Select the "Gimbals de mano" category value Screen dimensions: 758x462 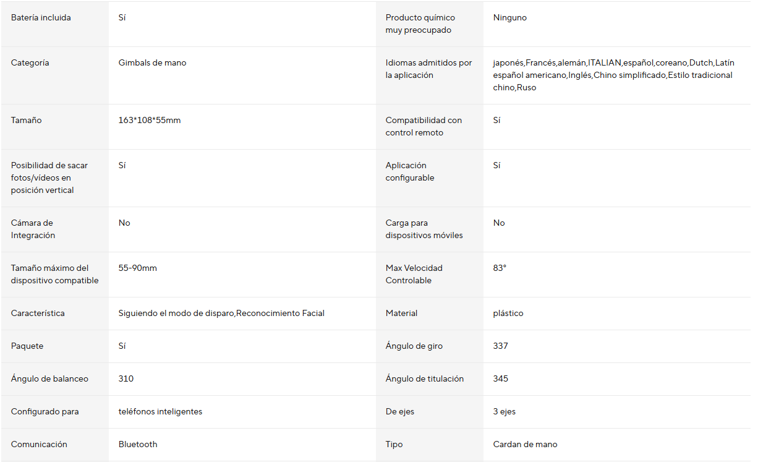click(152, 63)
